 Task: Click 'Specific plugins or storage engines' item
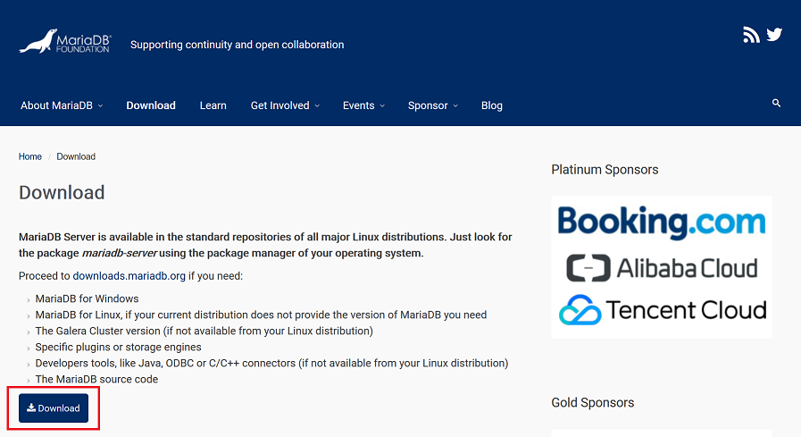118,347
